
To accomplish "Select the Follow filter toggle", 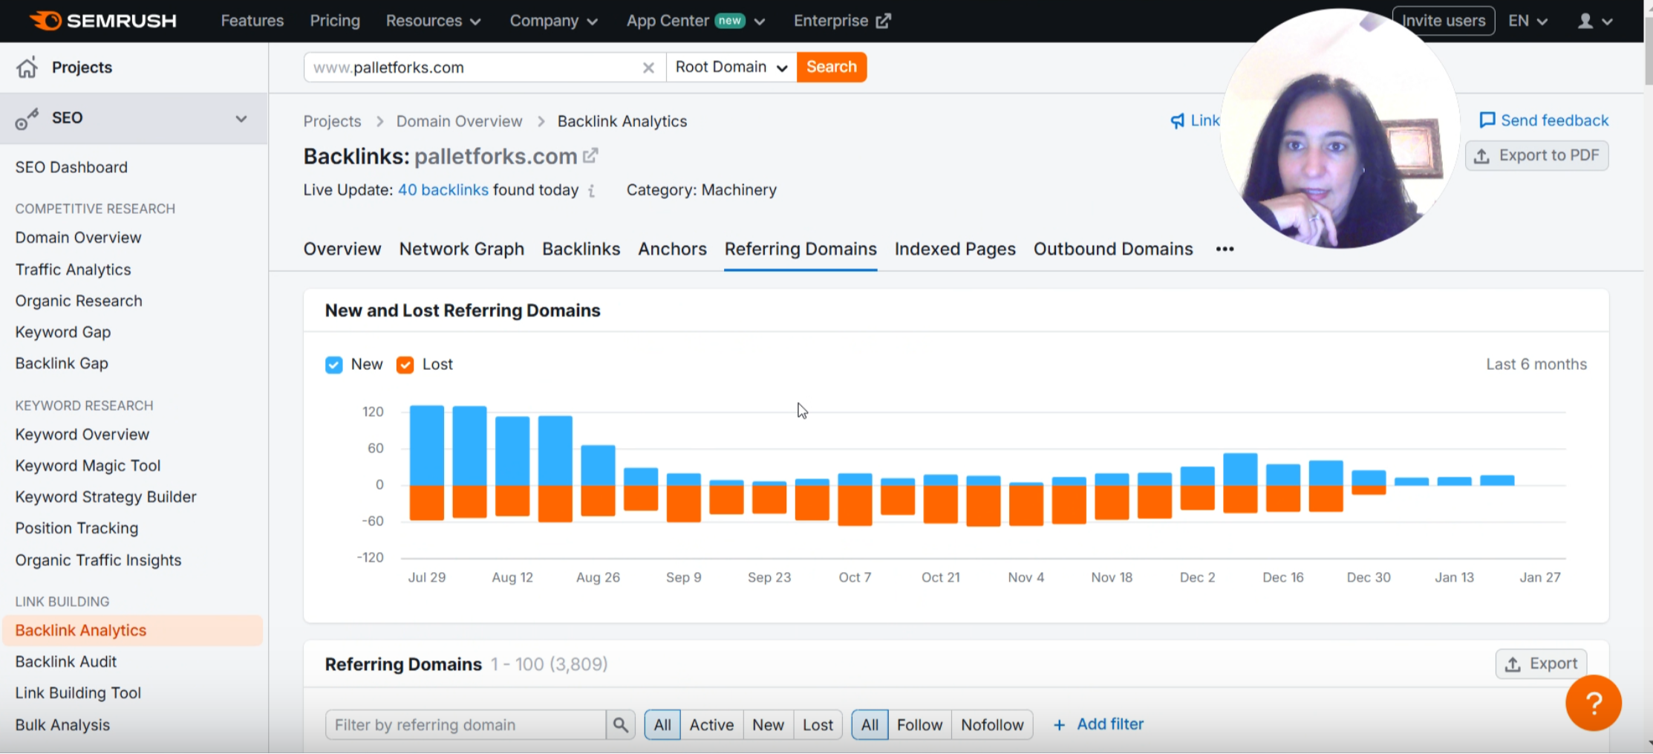I will point(919,724).
